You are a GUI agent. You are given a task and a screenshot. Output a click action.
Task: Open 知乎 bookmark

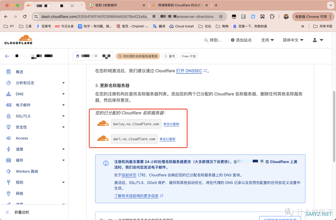[95, 26]
